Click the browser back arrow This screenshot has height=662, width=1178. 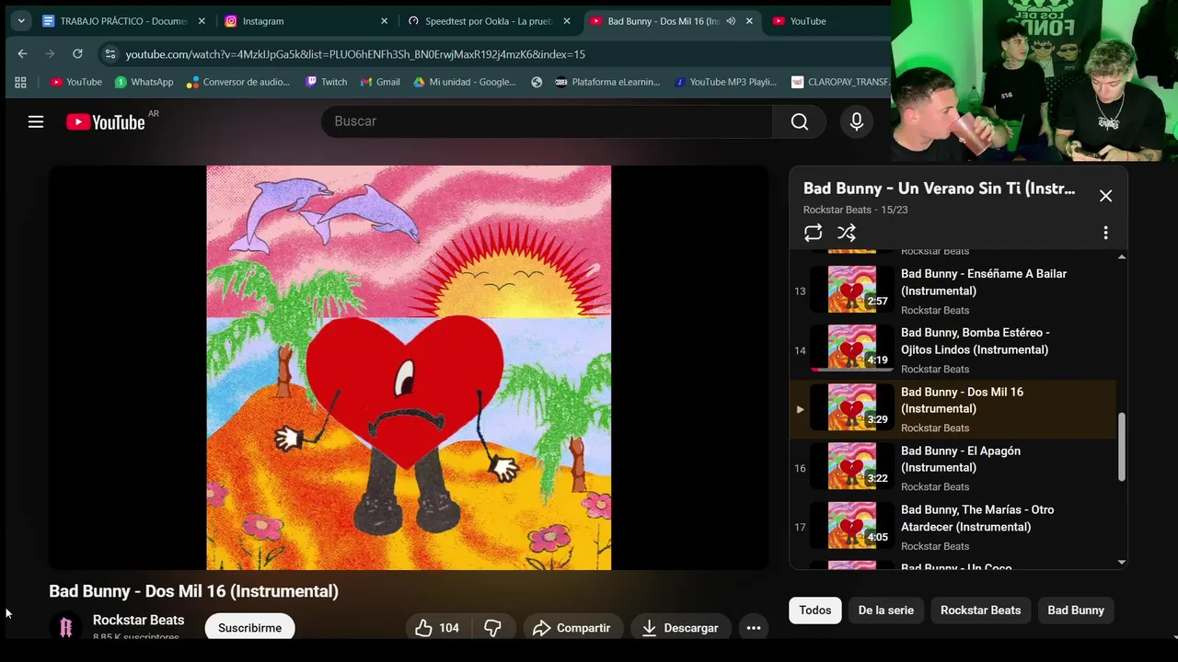pyautogui.click(x=22, y=54)
